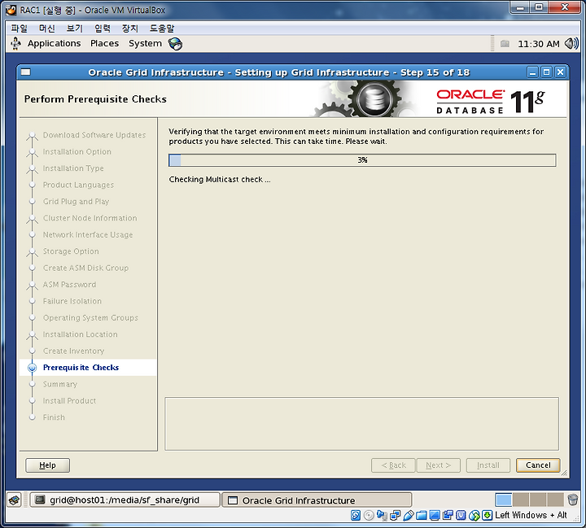Select the Installation Option step

coord(77,151)
